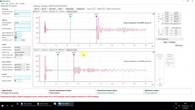Open the Консоль menu
195x110 pixels.
coord(12,3)
